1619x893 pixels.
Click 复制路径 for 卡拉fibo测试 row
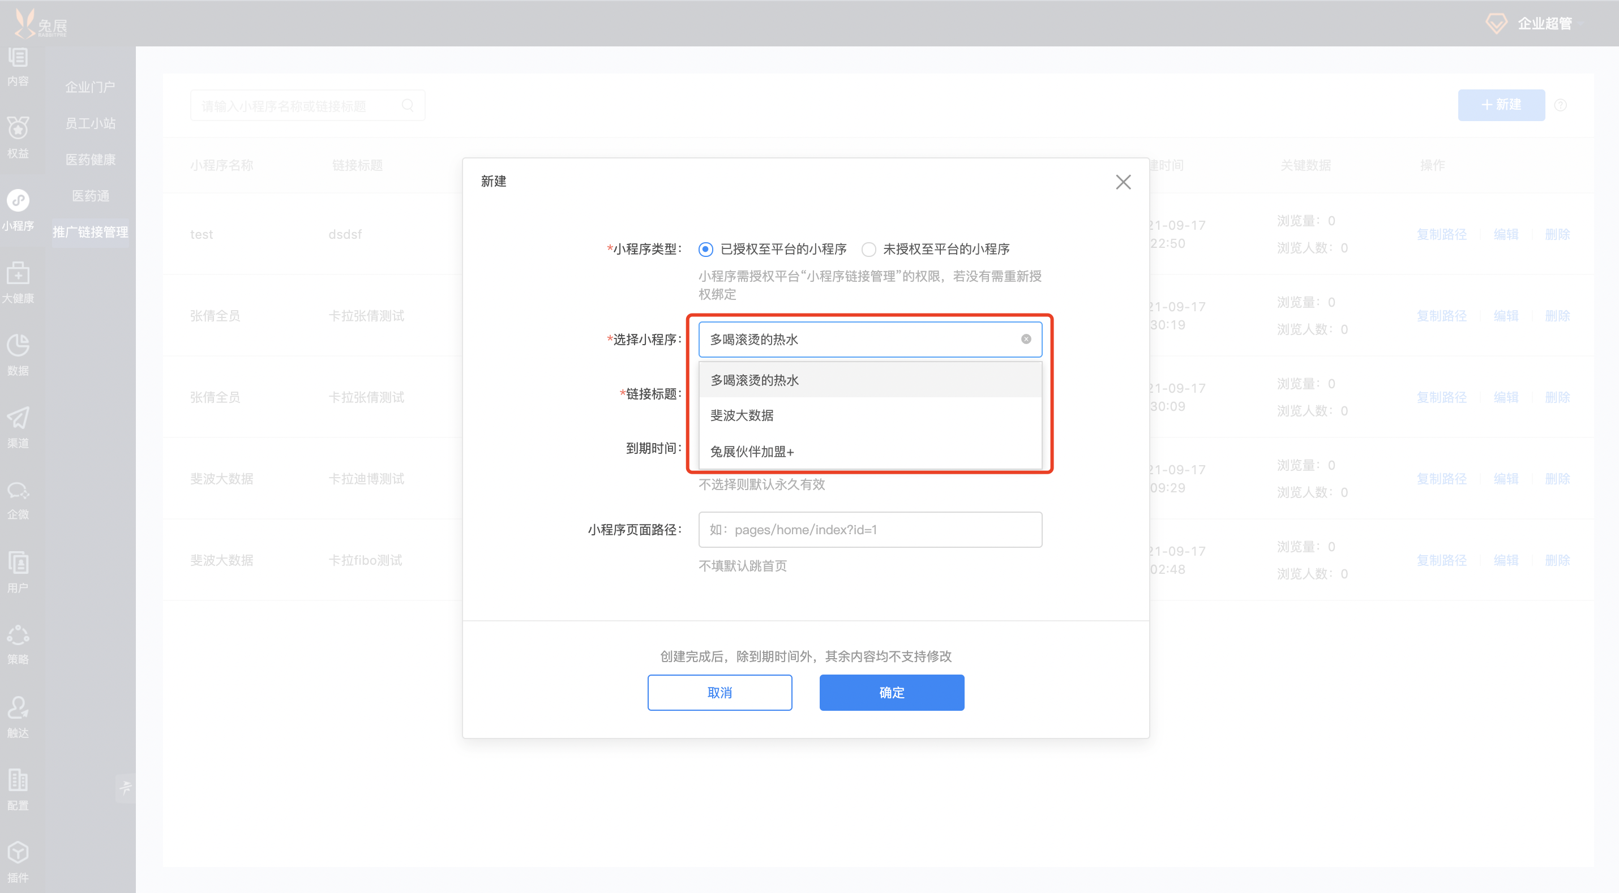(x=1441, y=559)
